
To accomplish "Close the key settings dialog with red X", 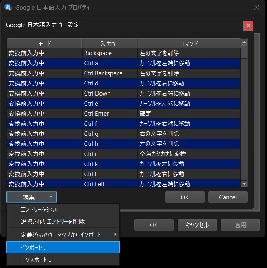I will [x=248, y=25].
